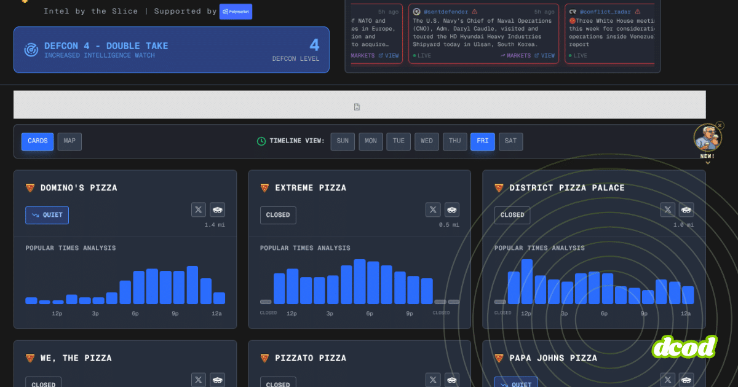Click the car icon for District Pizza Palace
The width and height of the screenshot is (738, 387).
[x=686, y=209]
